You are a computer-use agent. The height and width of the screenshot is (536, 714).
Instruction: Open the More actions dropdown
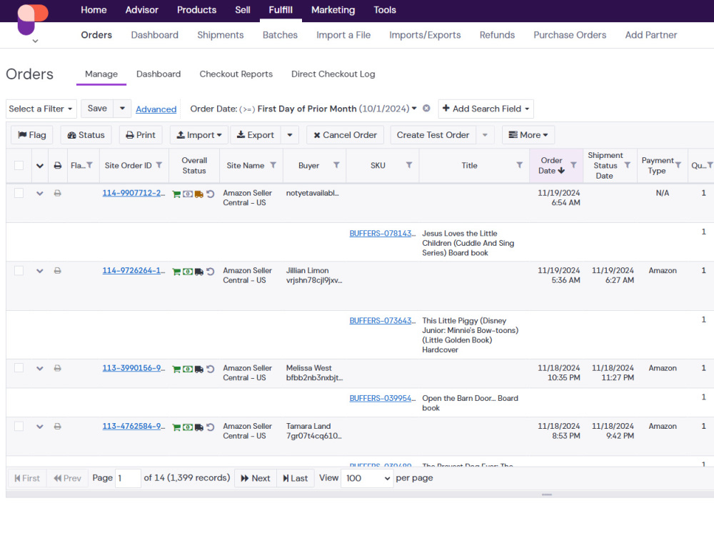point(528,135)
